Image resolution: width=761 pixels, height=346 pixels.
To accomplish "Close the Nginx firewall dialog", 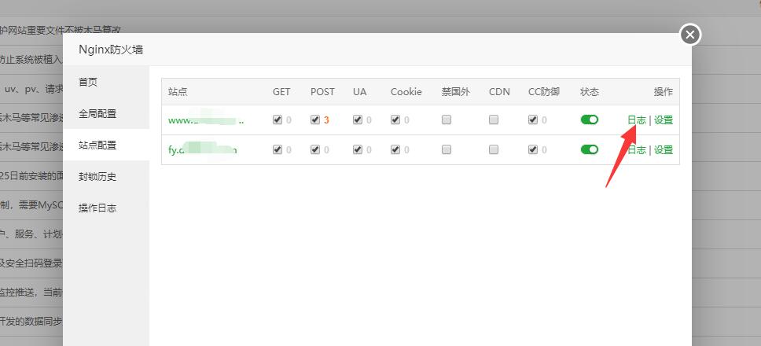I will pyautogui.click(x=690, y=35).
